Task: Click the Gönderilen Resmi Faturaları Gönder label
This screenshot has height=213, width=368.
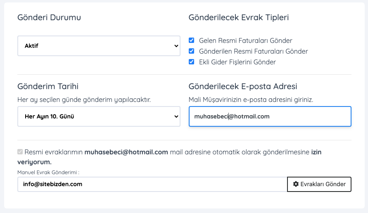Action: 254,51
